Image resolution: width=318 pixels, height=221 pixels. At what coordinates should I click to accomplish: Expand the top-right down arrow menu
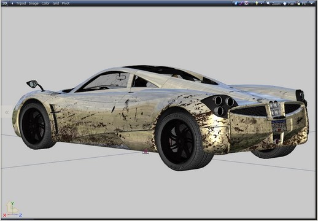point(312,3)
